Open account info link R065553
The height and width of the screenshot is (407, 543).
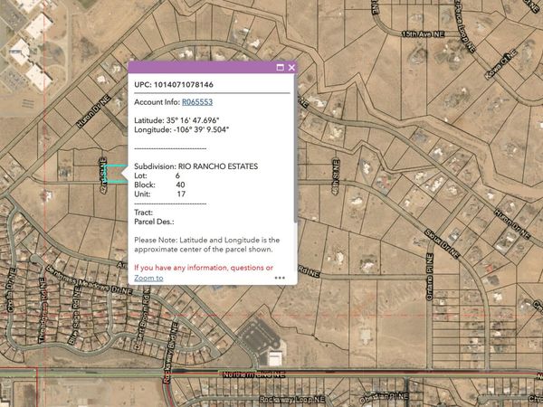click(197, 101)
